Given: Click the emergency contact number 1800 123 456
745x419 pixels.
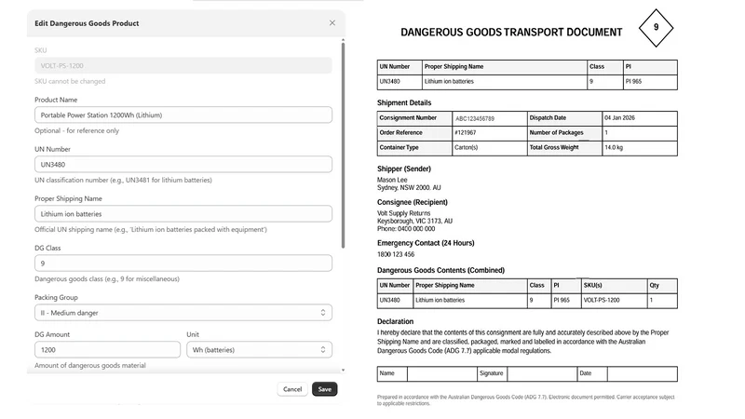Looking at the screenshot, I should 395,254.
